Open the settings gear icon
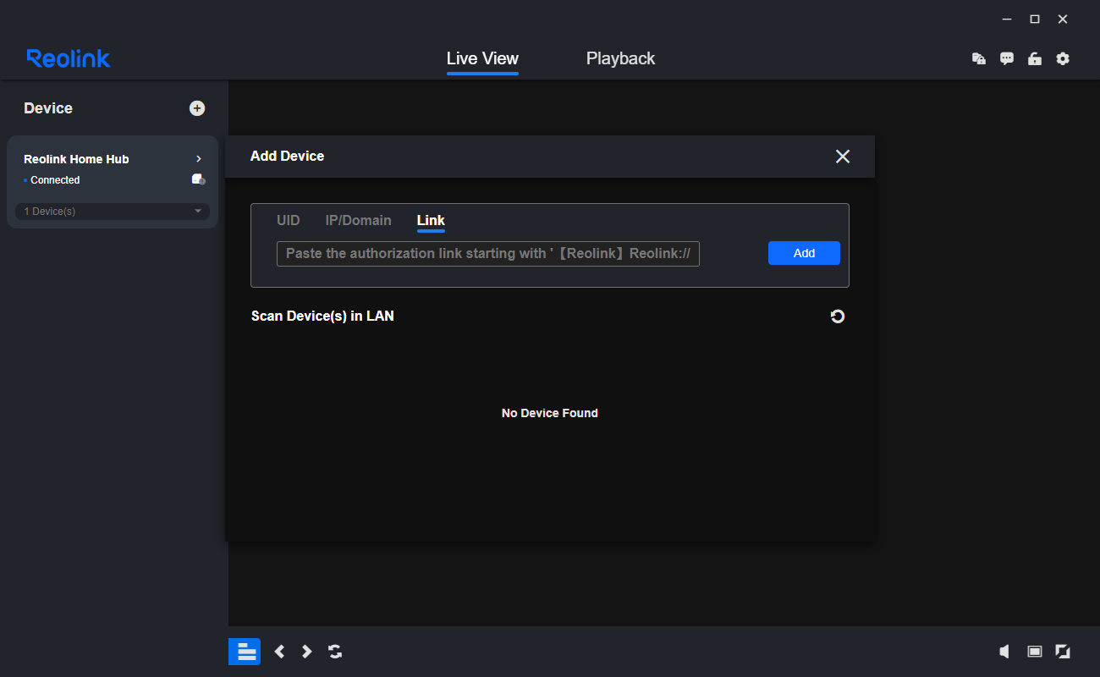This screenshot has height=677, width=1100. [1063, 58]
